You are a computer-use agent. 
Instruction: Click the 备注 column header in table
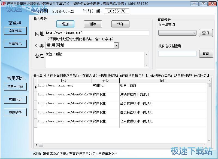click(163, 80)
